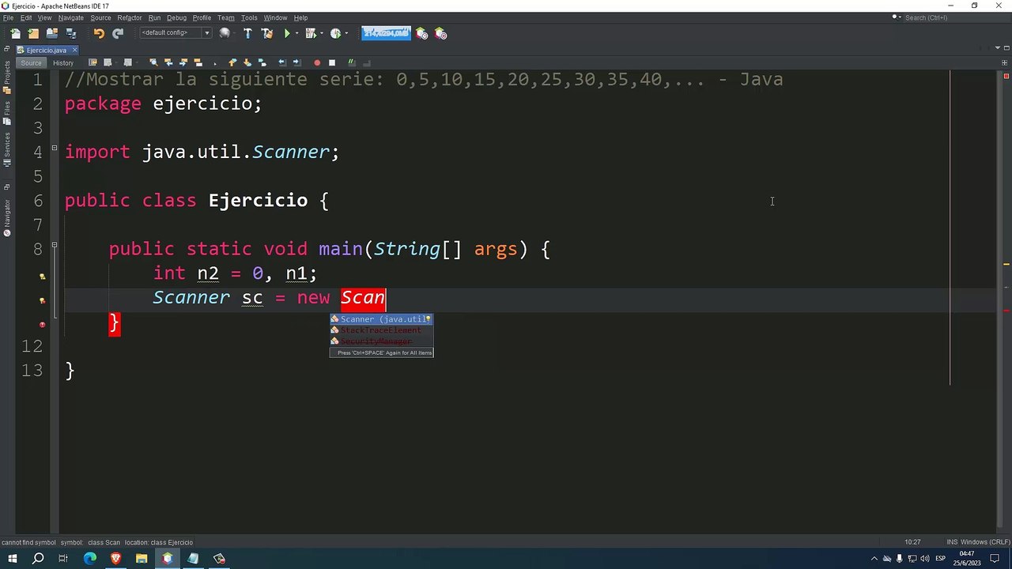Screen dimensions: 1012x569
Task: Open Brave browser from the taskbar
Action: pyautogui.click(x=115, y=559)
